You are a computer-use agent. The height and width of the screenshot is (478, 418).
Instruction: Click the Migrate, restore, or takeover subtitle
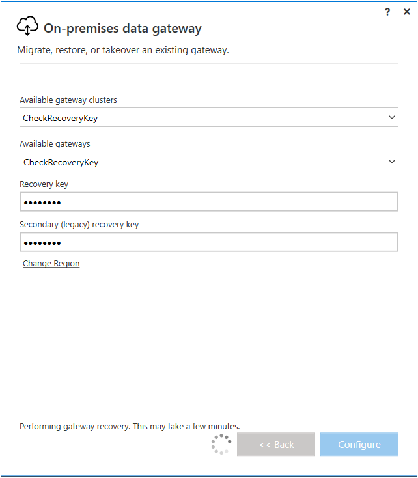coord(122,50)
